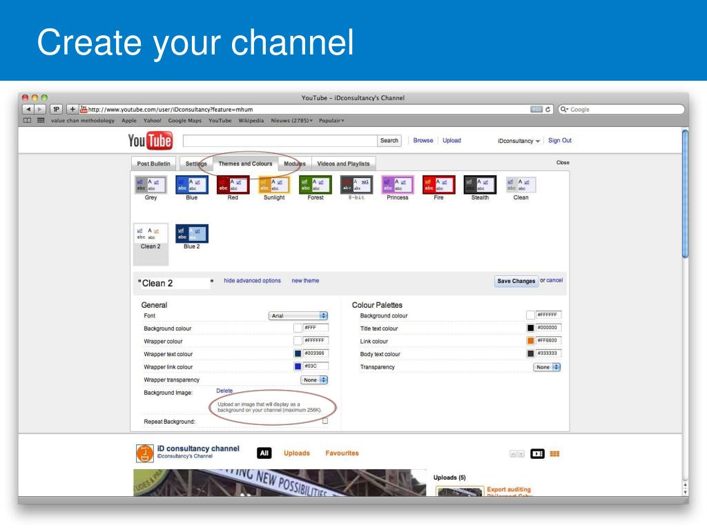This screenshot has height=530, width=707.
Task: Click the Body text colour swatch
Action: pos(530,354)
